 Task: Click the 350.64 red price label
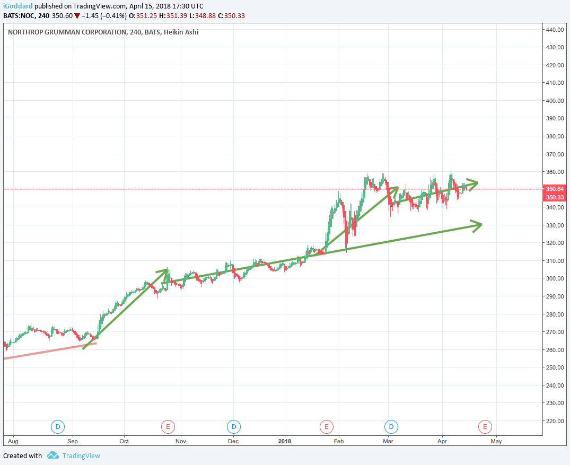[555, 189]
